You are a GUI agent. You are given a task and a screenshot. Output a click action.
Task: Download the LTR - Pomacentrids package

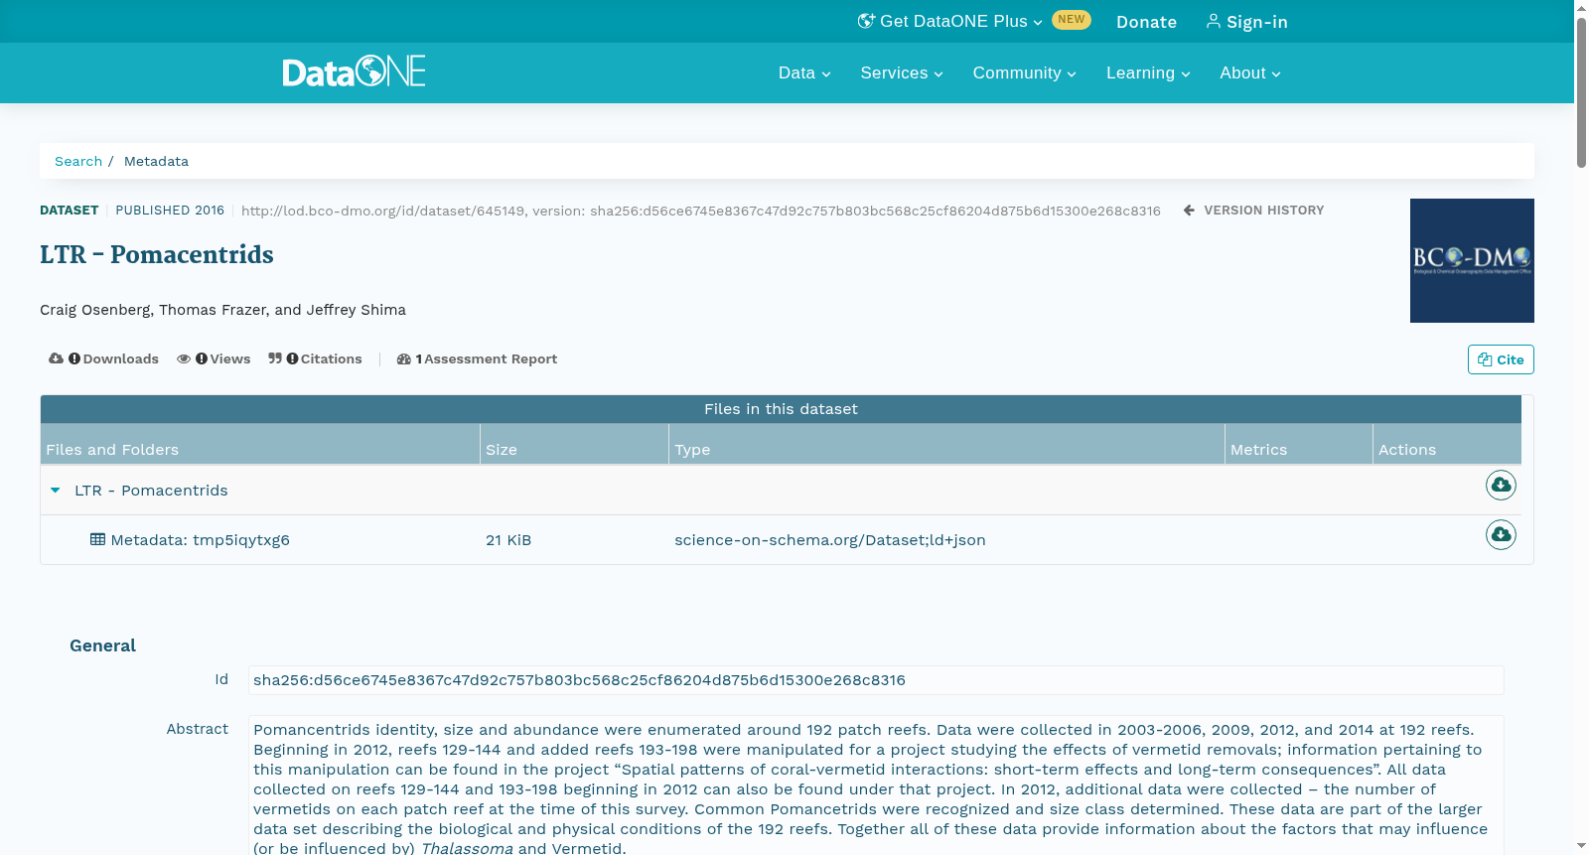click(1501, 485)
